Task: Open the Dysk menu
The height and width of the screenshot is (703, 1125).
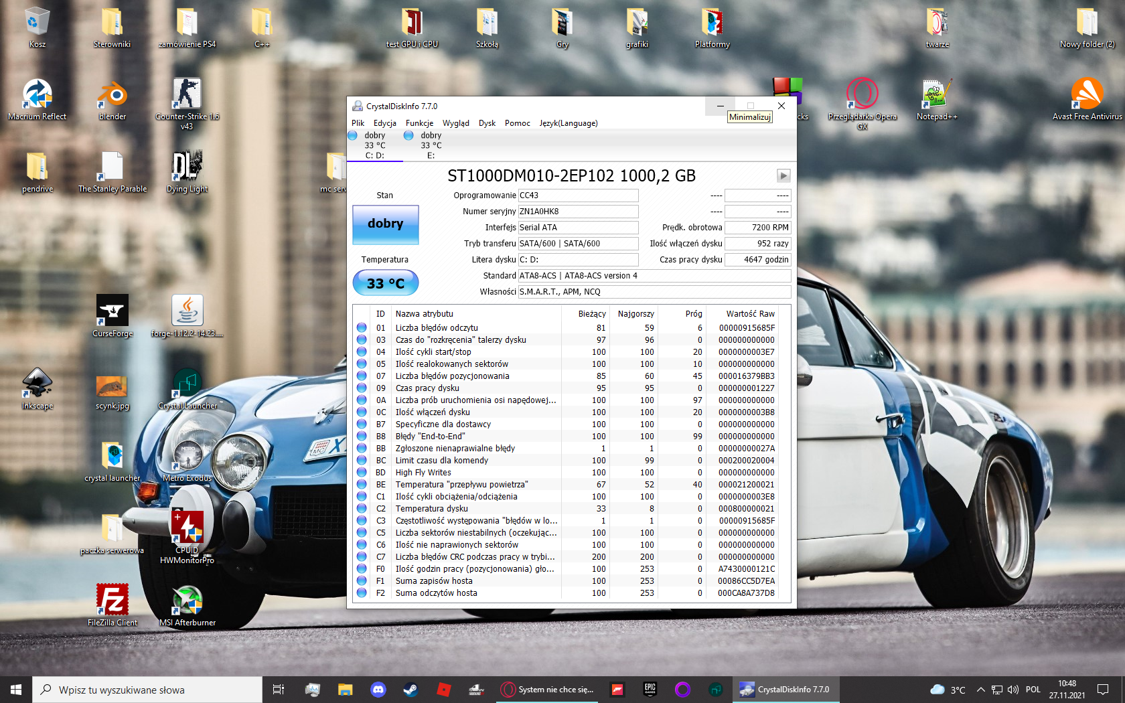Action: (487, 123)
